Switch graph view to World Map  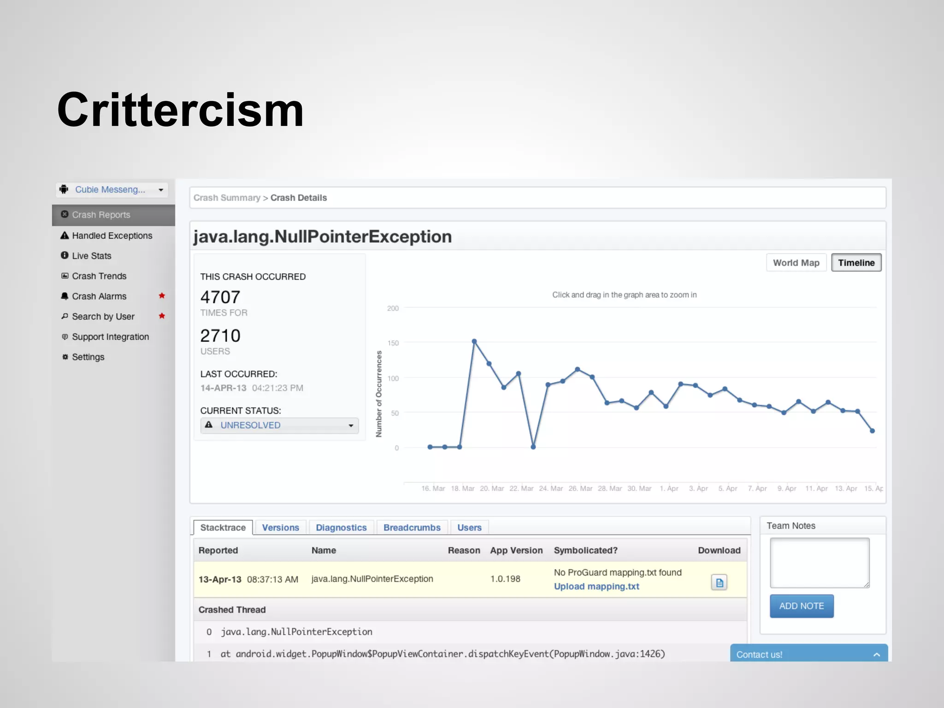point(796,263)
